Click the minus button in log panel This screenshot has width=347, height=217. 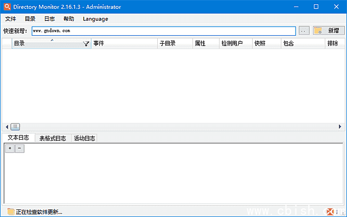(x=20, y=148)
